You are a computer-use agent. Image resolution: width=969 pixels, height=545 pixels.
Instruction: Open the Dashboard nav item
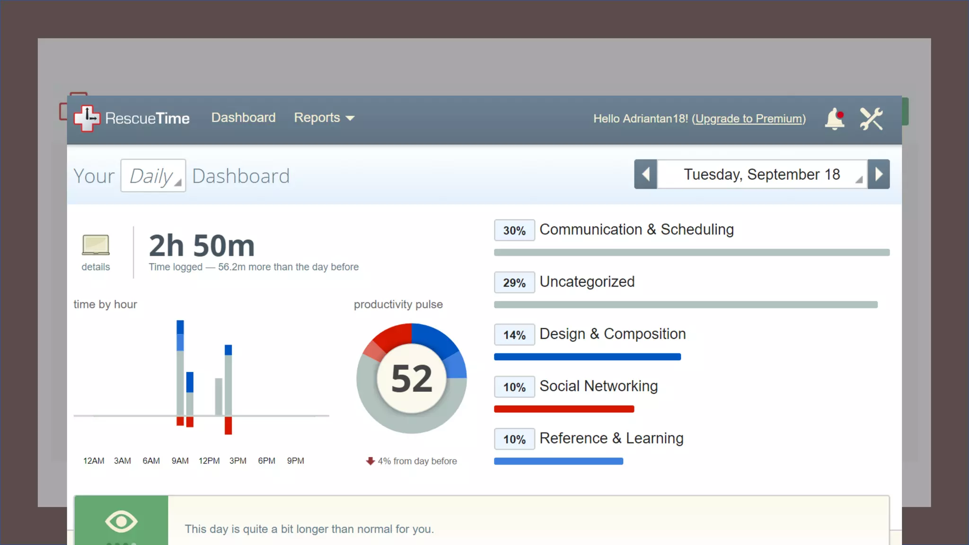click(x=243, y=118)
